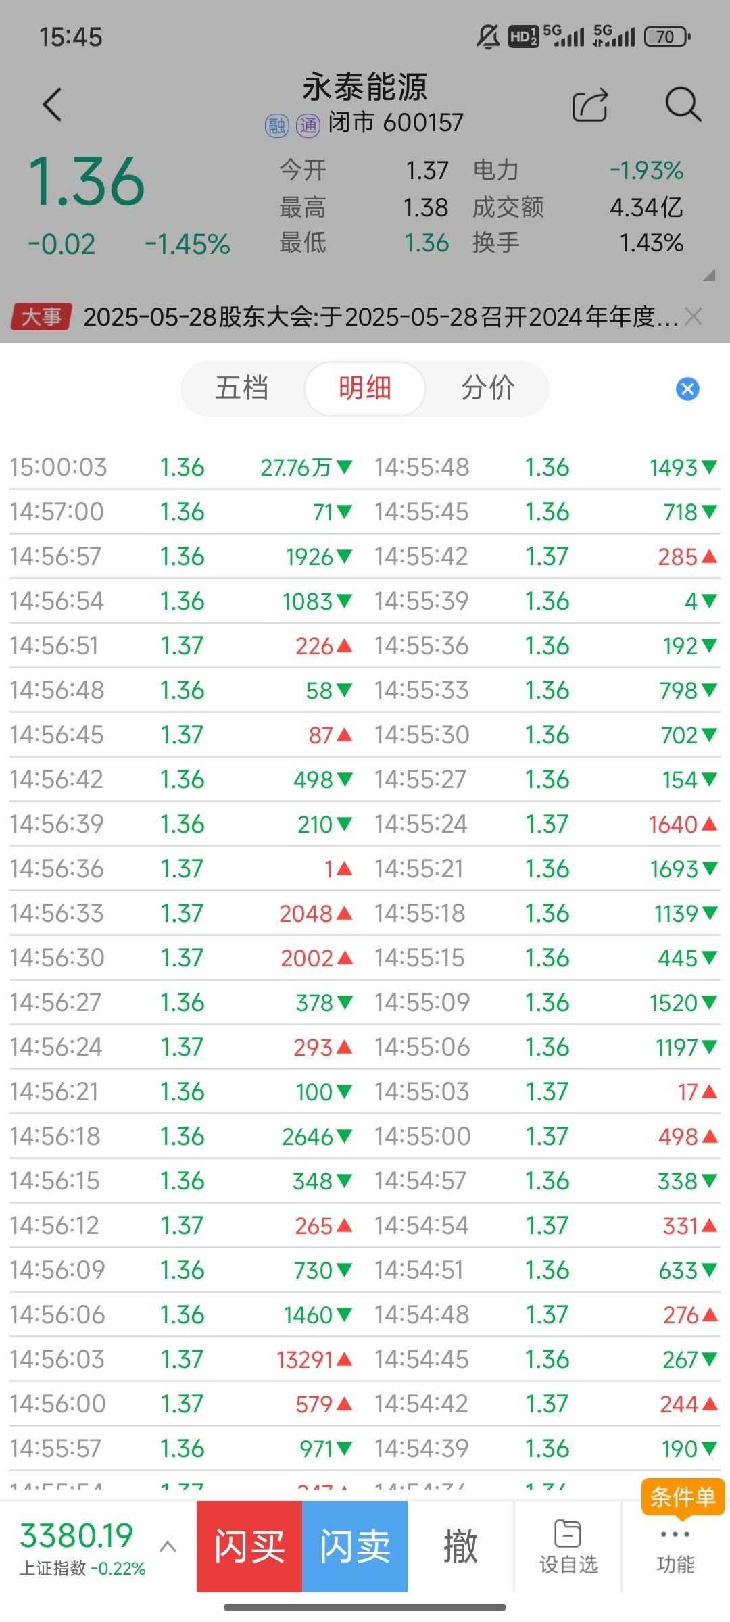Tap the 14:56:18 trade of 2646
This screenshot has height=1622, width=730.
coord(181,1136)
